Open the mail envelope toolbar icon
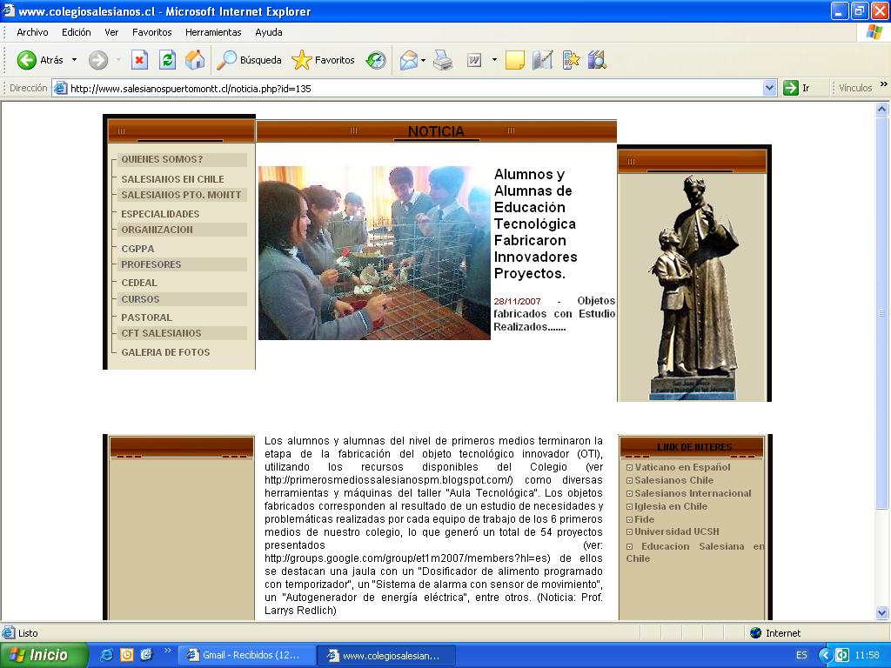The width and height of the screenshot is (891, 668). [409, 60]
